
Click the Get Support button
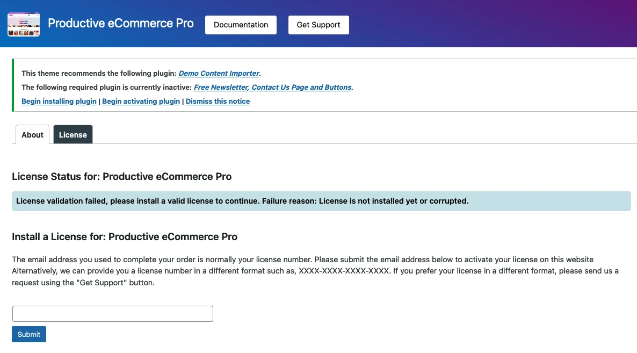[318, 25]
